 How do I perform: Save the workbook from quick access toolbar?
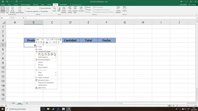point(3,2)
